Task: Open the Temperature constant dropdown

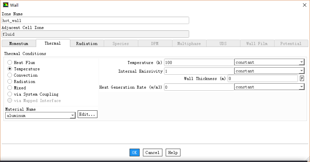Action: 269,62
